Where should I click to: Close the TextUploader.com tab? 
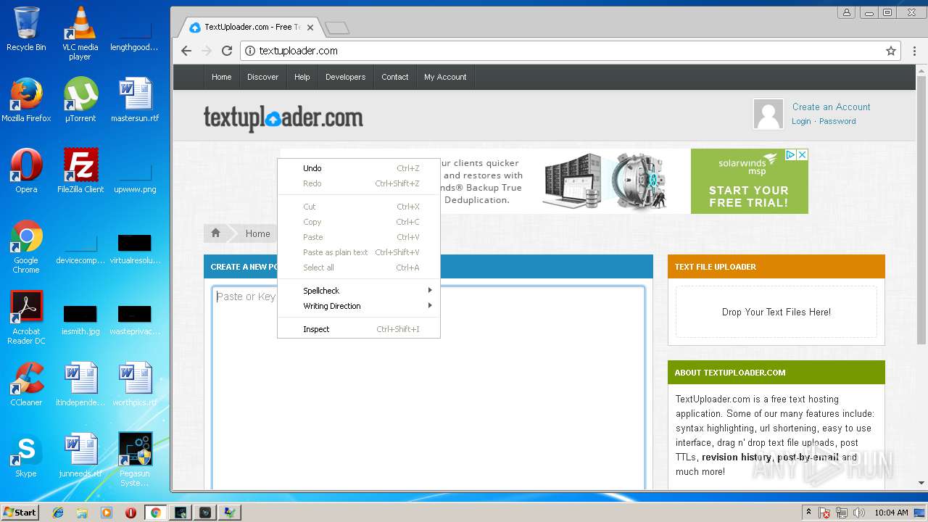(310, 28)
